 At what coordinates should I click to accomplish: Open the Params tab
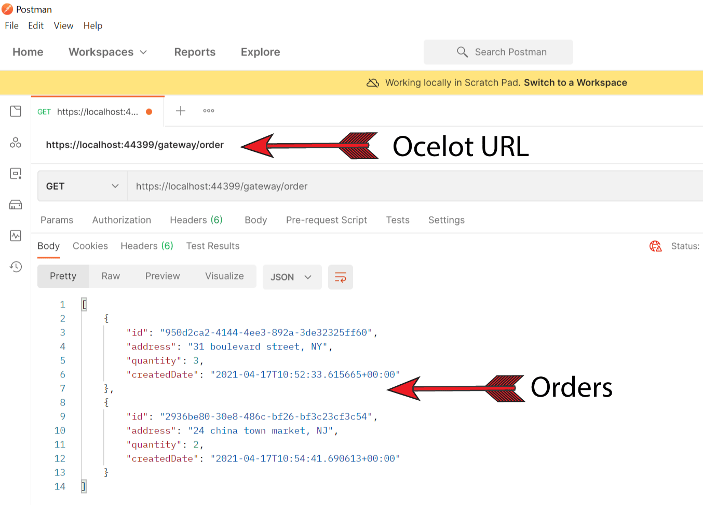(x=57, y=220)
